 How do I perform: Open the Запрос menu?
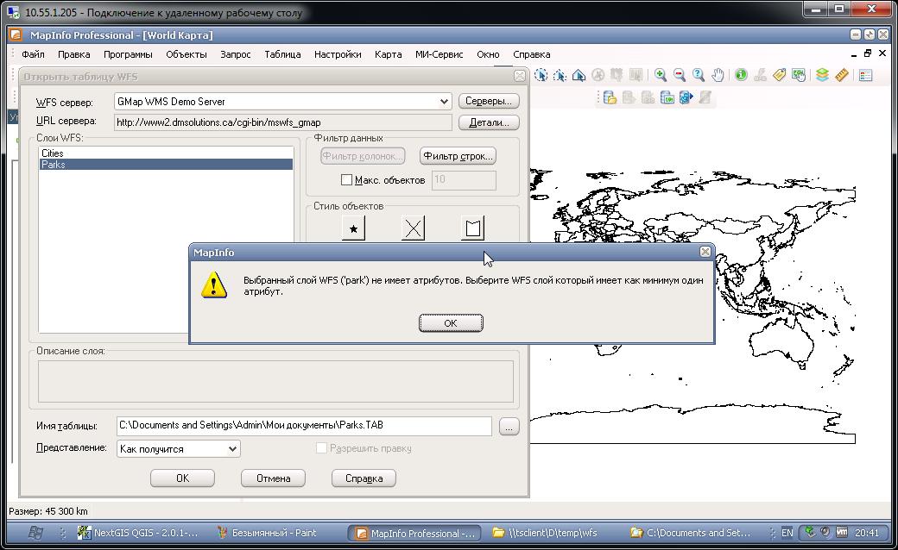click(236, 54)
